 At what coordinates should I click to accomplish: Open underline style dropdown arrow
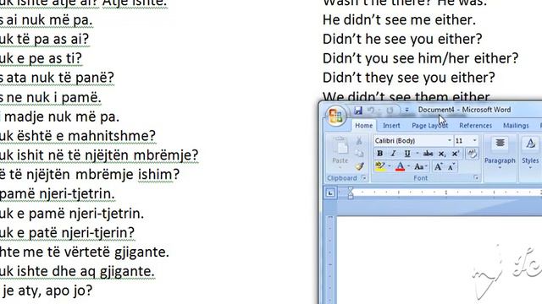[x=418, y=154]
